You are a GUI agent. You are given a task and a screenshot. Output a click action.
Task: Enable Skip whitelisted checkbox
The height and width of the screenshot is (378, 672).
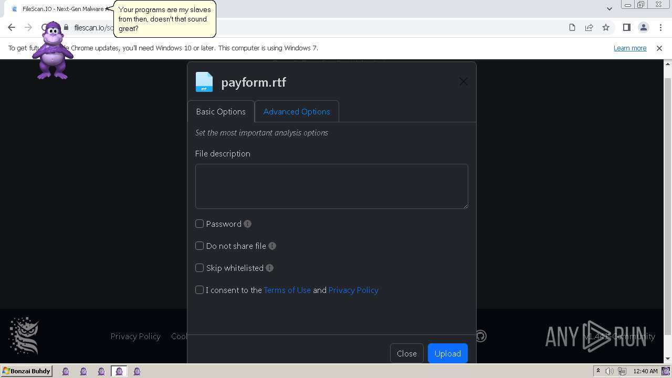[199, 268]
